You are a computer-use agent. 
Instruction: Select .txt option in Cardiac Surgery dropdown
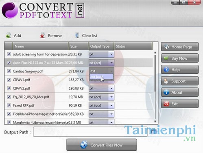point(101,71)
